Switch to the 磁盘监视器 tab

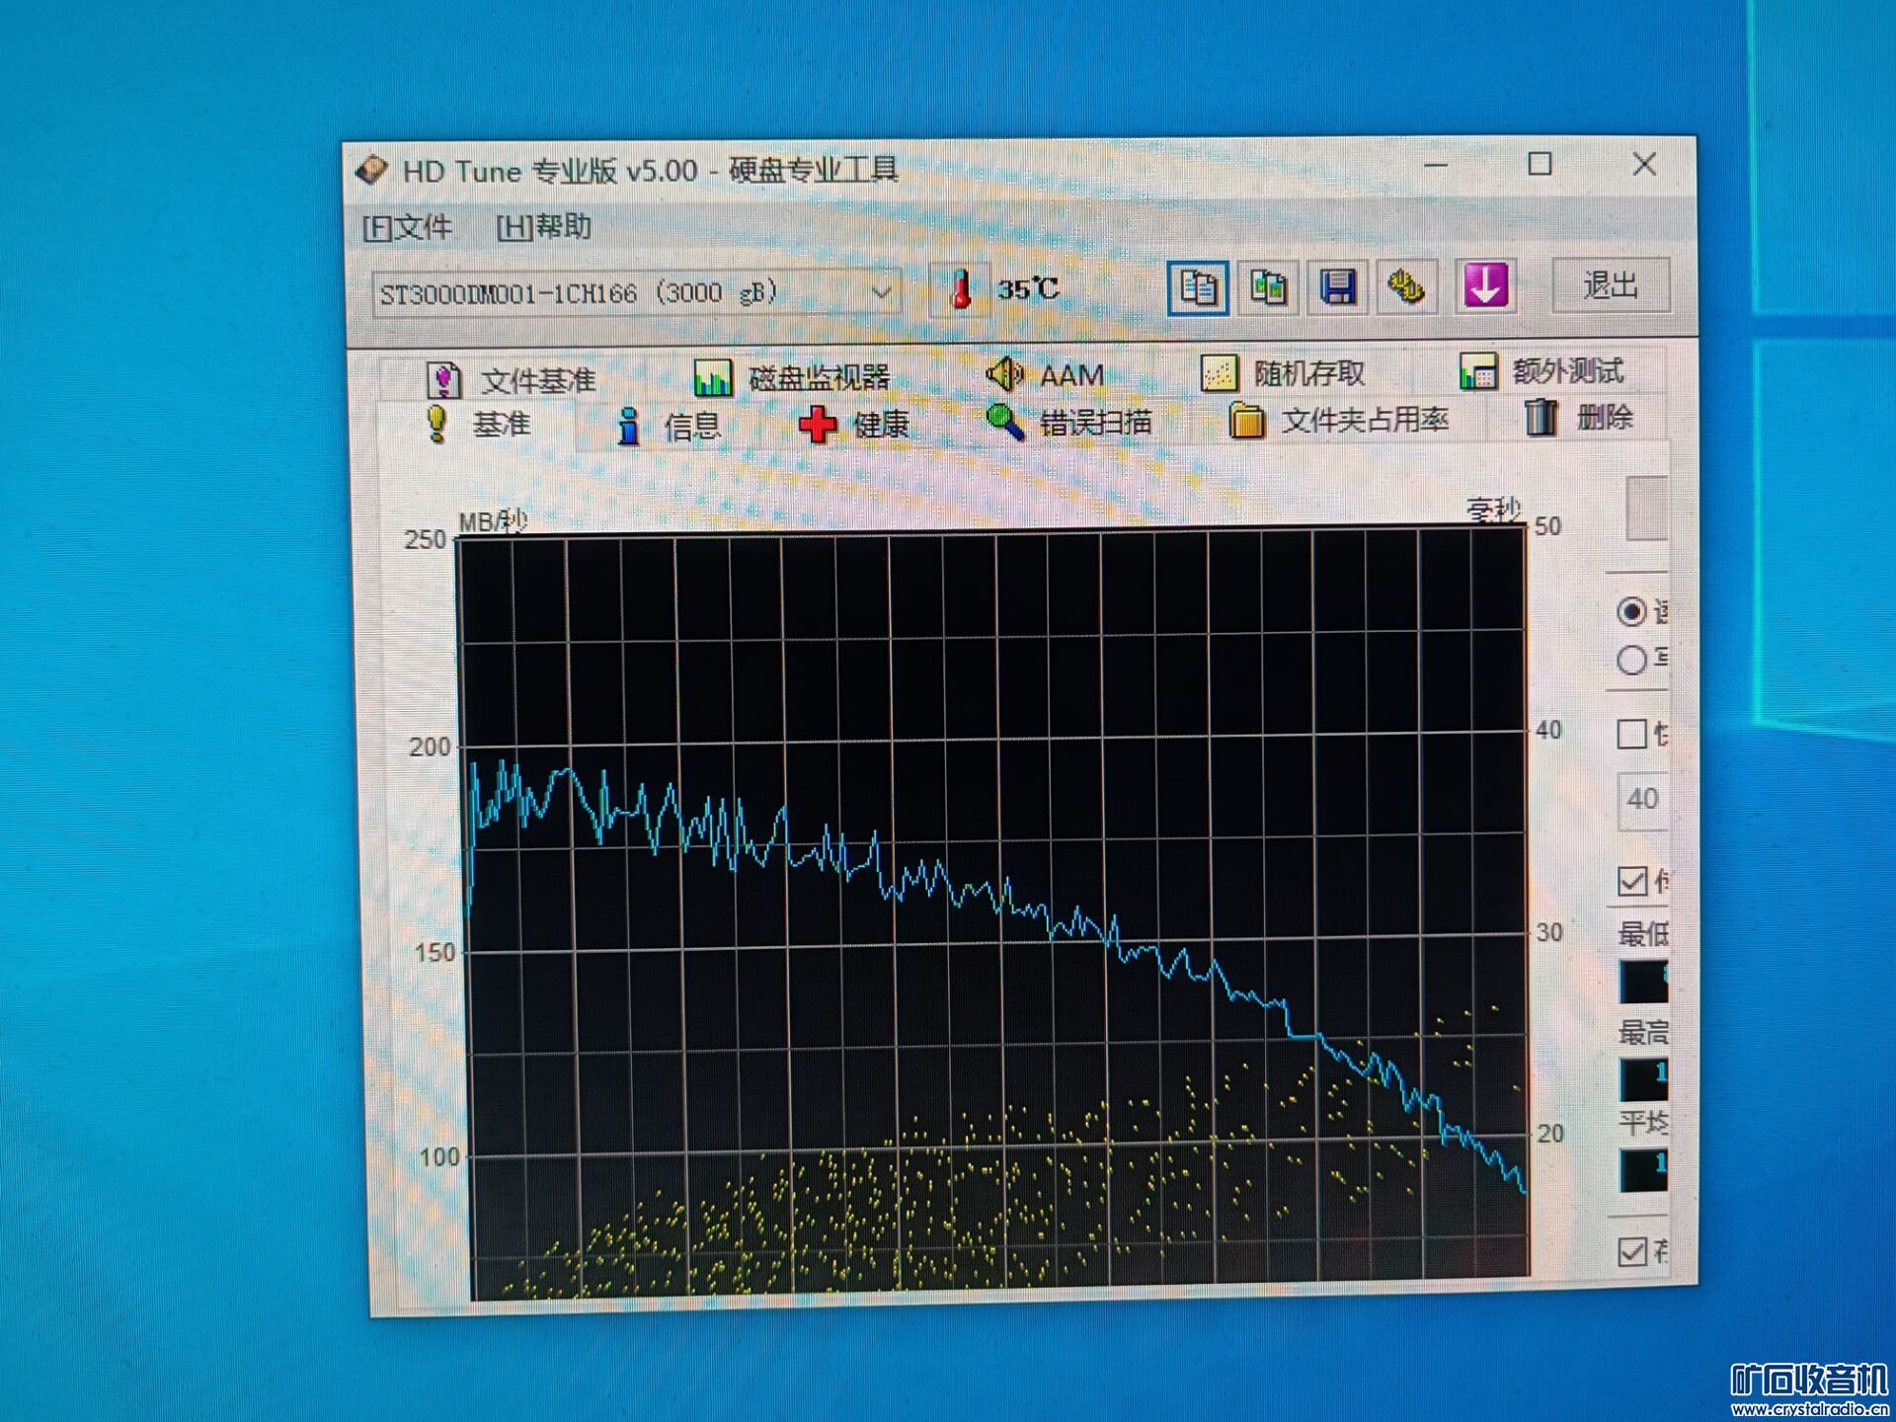click(792, 377)
